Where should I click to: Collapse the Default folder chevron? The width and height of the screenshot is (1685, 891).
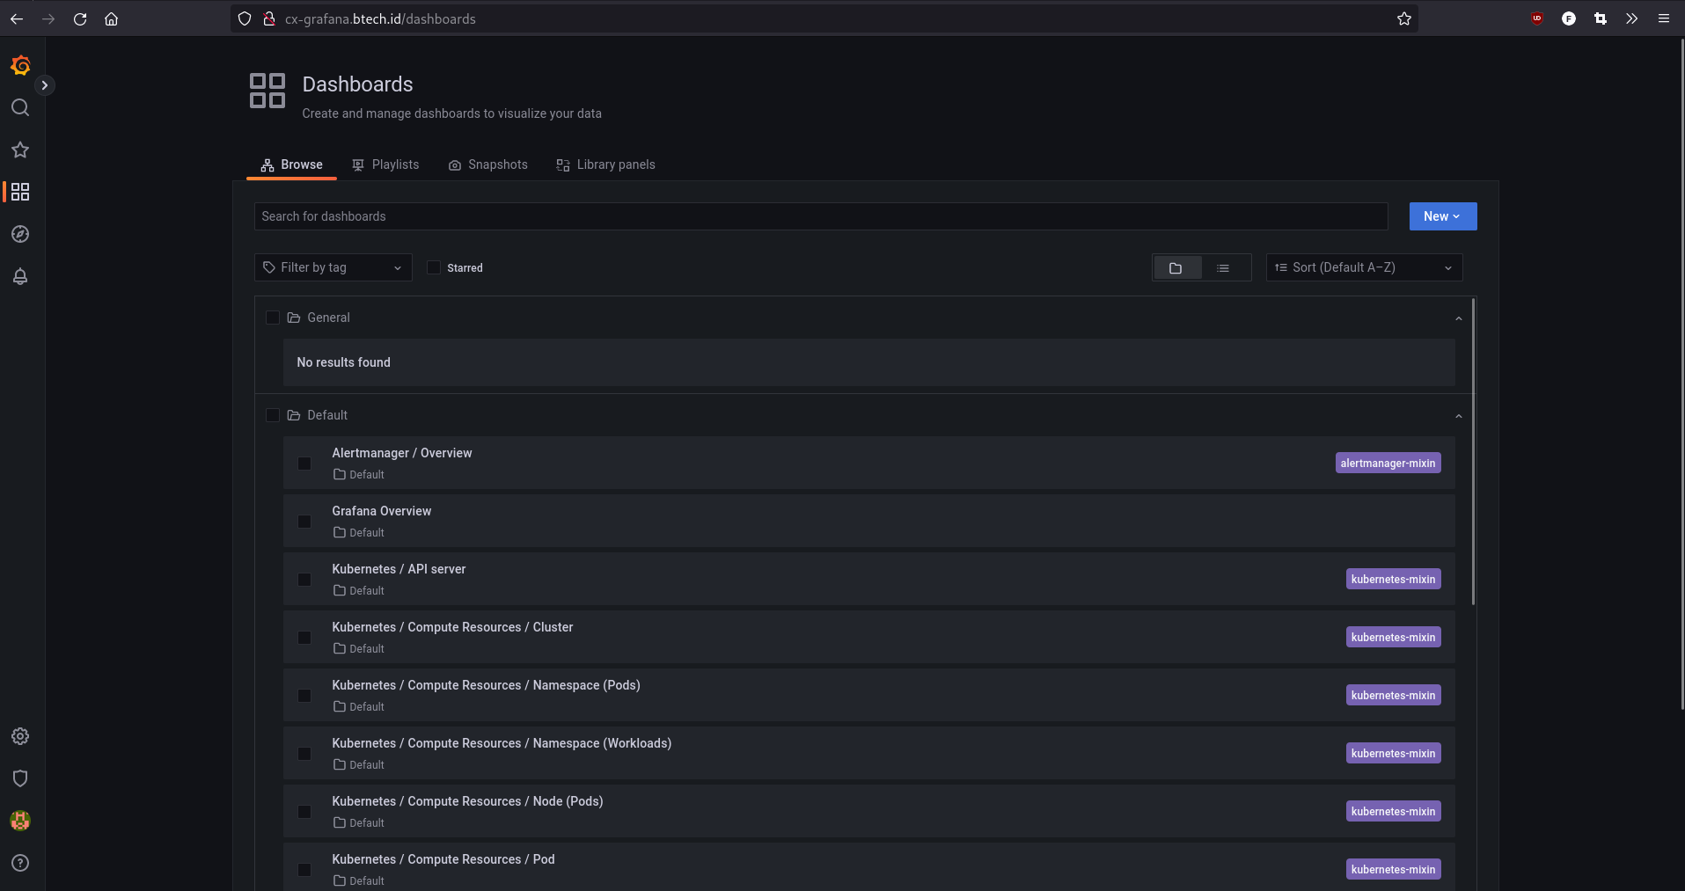click(1459, 416)
